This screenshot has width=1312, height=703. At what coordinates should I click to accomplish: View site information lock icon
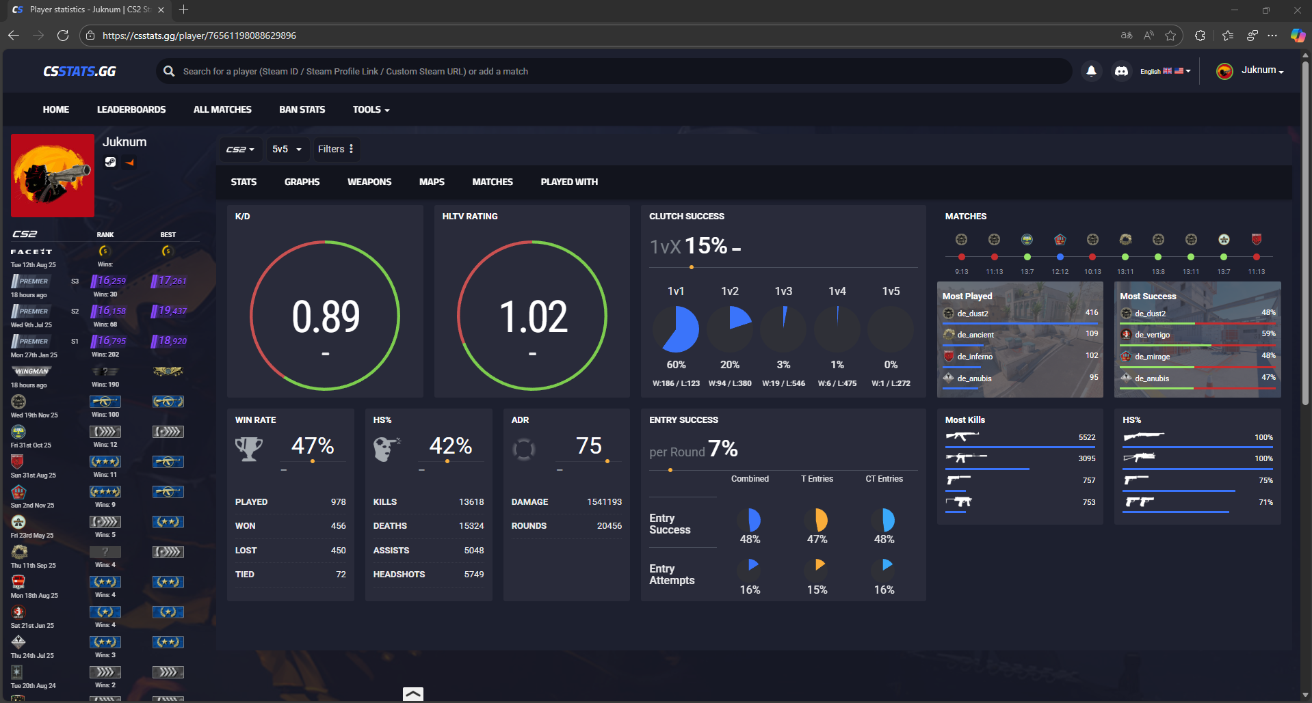click(x=90, y=36)
